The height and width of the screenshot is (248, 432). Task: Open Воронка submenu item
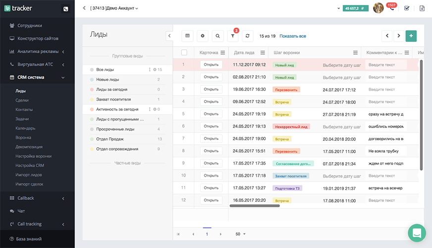coord(23,137)
